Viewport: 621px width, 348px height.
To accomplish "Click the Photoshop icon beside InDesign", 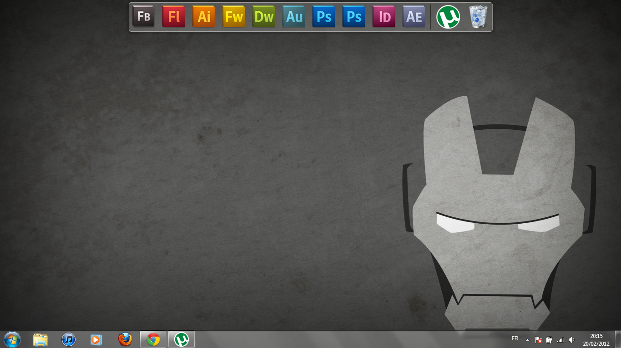I will (x=354, y=17).
